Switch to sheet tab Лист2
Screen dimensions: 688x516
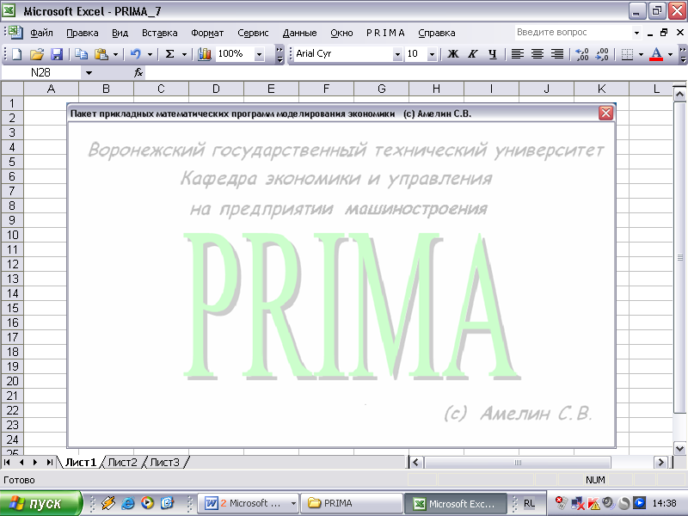click(122, 463)
